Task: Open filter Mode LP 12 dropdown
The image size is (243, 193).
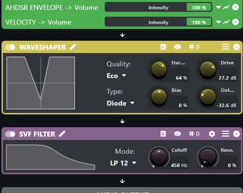Action: click(x=123, y=163)
